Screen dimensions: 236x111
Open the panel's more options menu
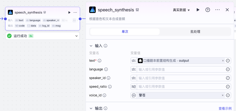click(218, 10)
